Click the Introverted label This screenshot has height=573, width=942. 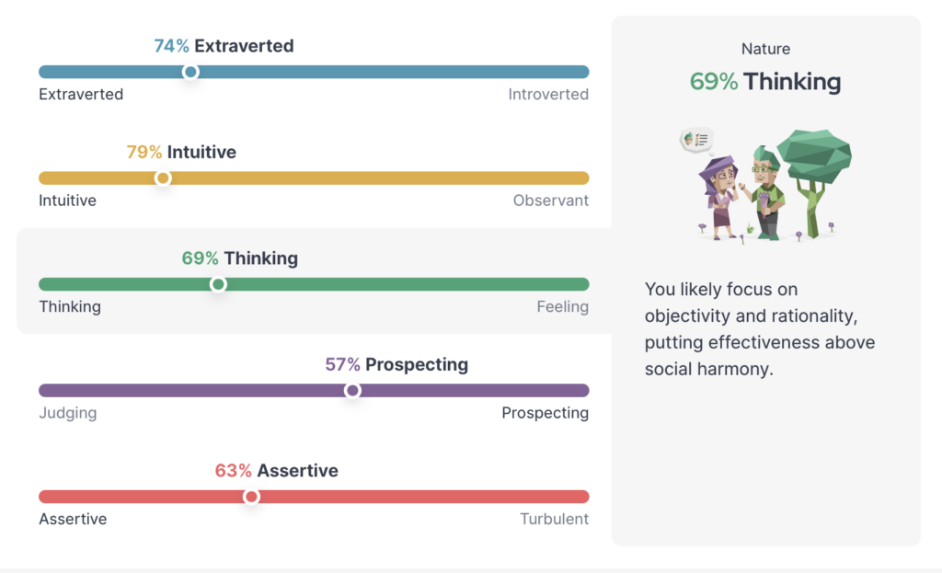[548, 95]
